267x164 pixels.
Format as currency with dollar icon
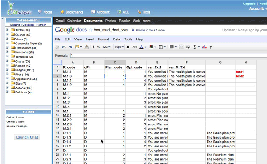pos(94,47)
